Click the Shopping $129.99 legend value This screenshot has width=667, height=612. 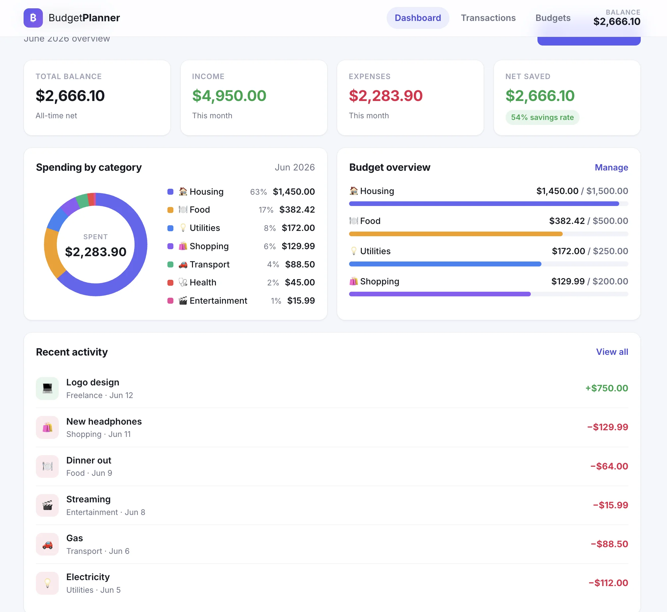298,246
